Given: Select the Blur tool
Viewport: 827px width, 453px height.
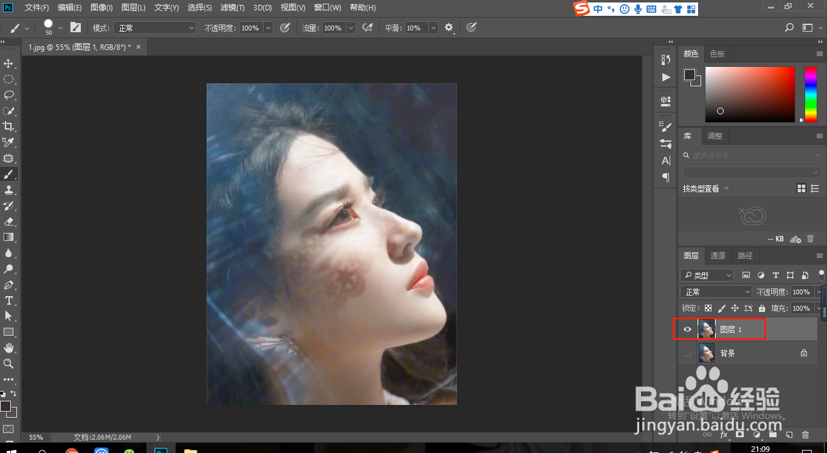Looking at the screenshot, I should point(9,253).
